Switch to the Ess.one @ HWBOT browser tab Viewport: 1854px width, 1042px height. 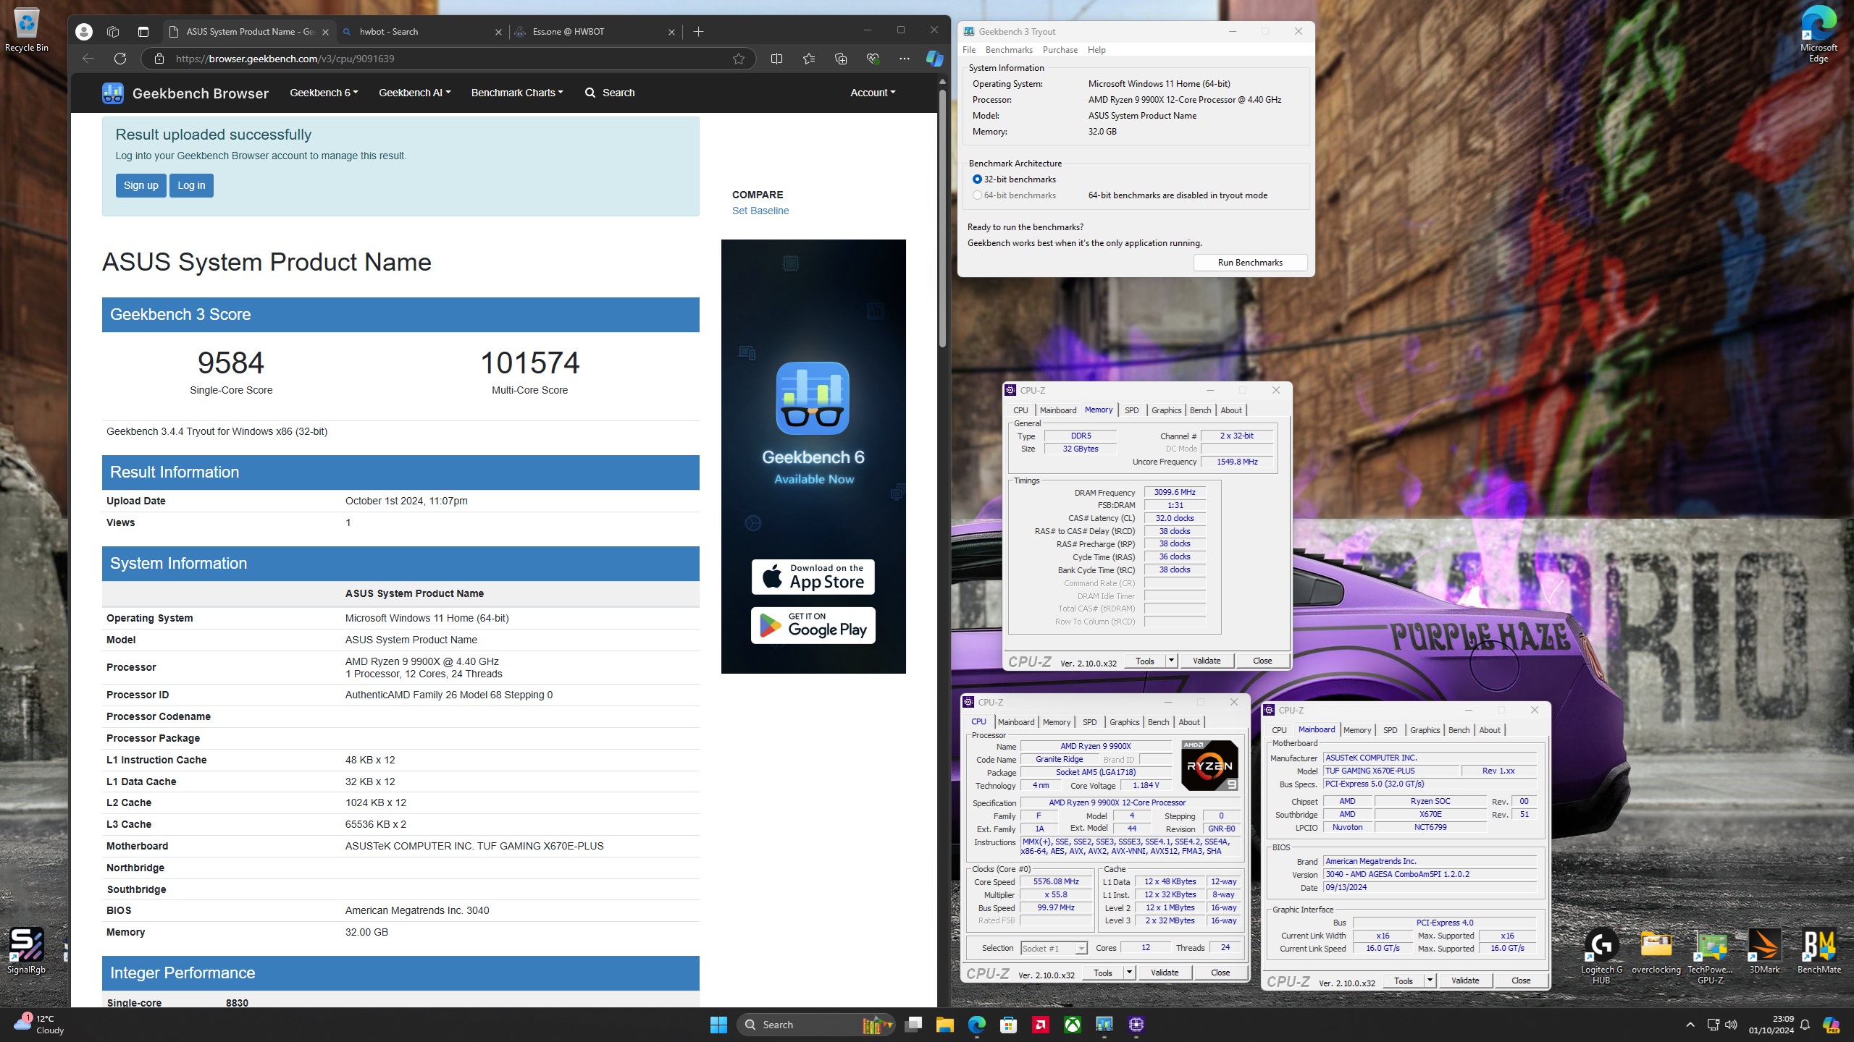pos(594,32)
